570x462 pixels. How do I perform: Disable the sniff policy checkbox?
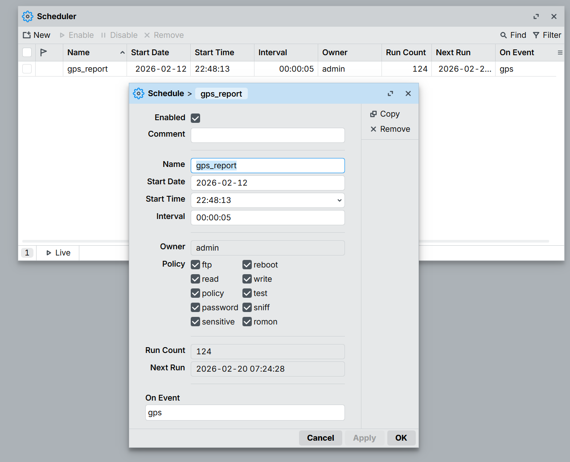pos(247,308)
